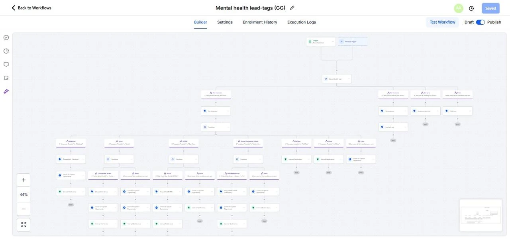The width and height of the screenshot is (510, 239).
Task: Click the Add New Trigger button
Action: [x=353, y=41]
